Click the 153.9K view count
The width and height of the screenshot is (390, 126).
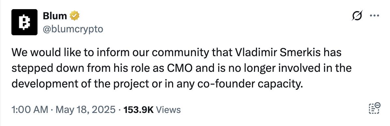click(139, 109)
